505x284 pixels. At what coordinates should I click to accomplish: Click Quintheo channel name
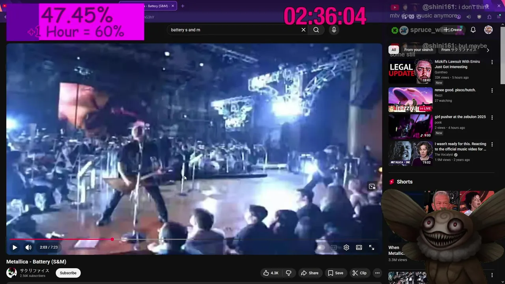[441, 72]
